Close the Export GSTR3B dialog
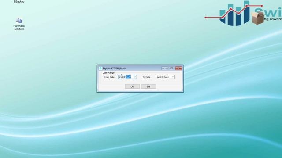The width and height of the screenshot is (282, 158). pos(178,68)
